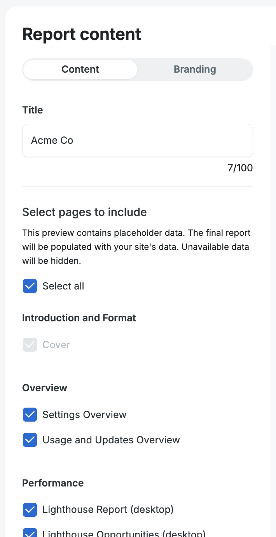Click the disabled Cover checkbox
Viewport: 276px width, 537px height.
[30, 345]
